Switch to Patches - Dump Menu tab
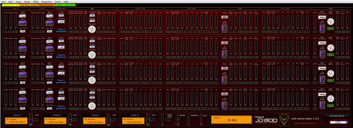This screenshot has height=128, width=353. 66,5
